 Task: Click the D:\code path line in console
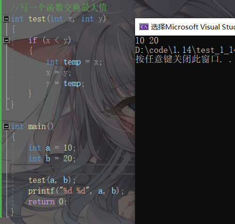[x=185, y=50]
